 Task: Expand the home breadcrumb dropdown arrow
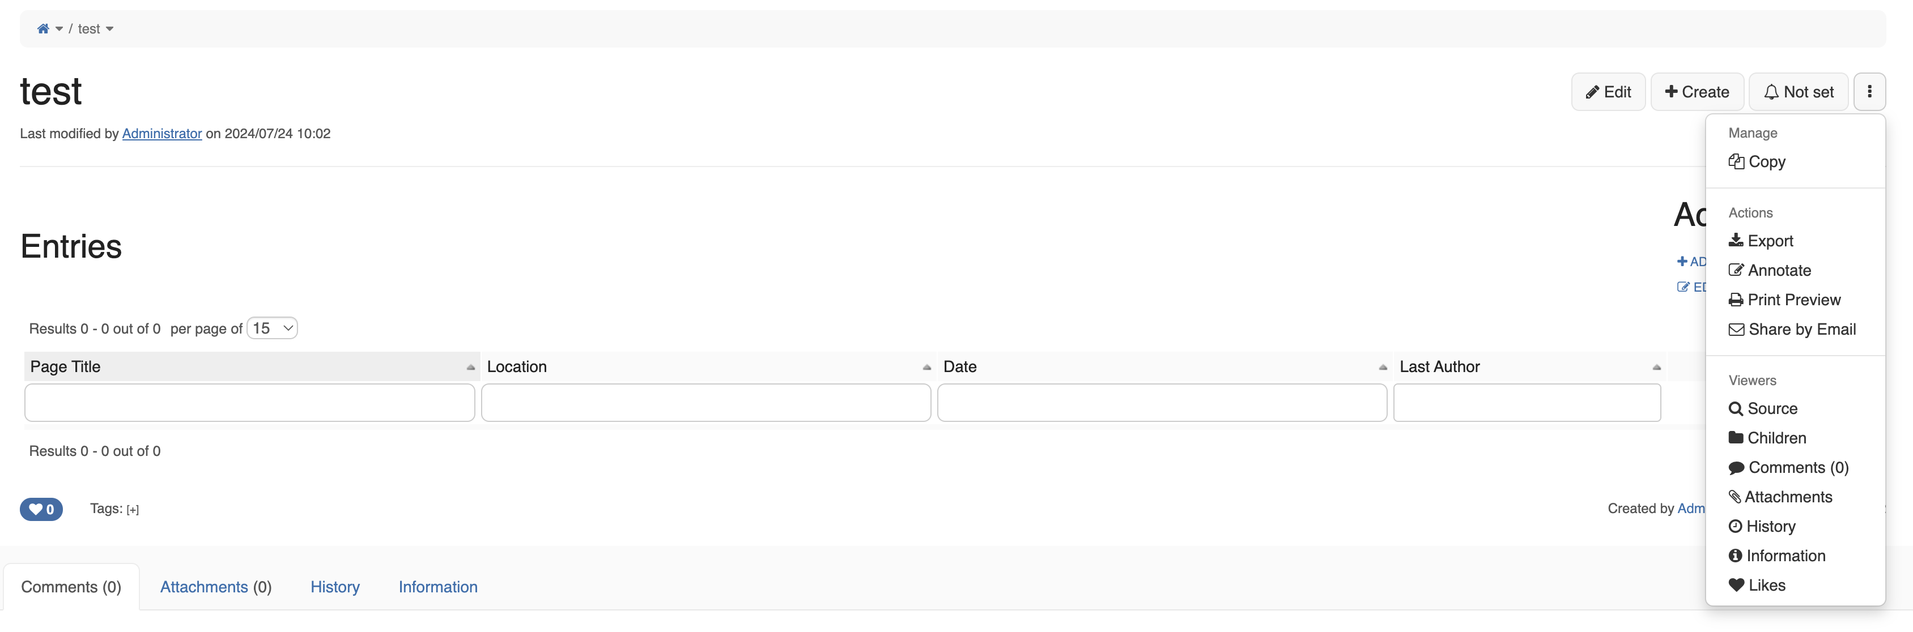[x=59, y=29]
